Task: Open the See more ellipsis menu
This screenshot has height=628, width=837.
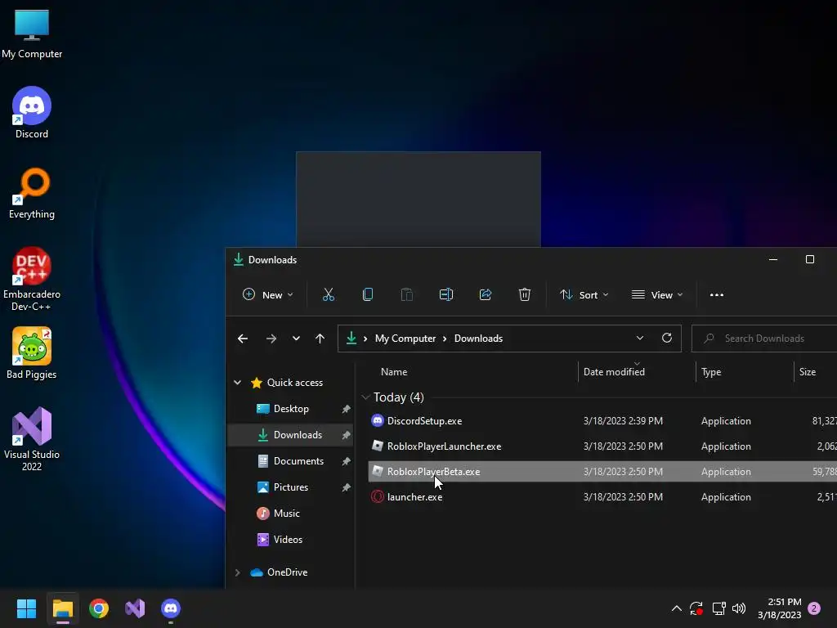Action: (717, 294)
